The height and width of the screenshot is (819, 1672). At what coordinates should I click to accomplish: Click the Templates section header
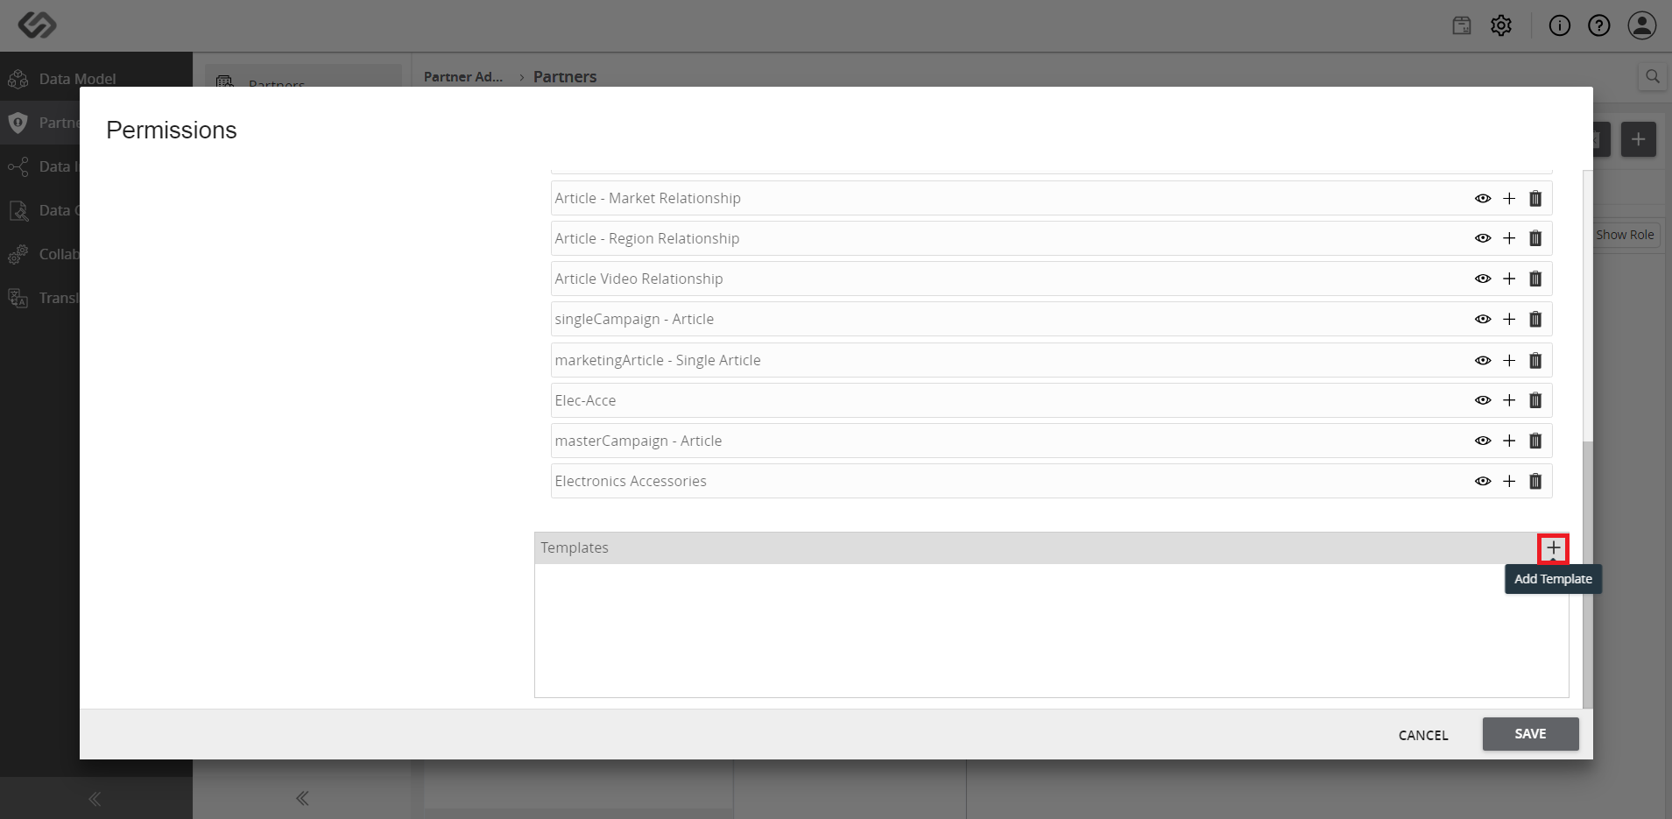[1051, 548]
